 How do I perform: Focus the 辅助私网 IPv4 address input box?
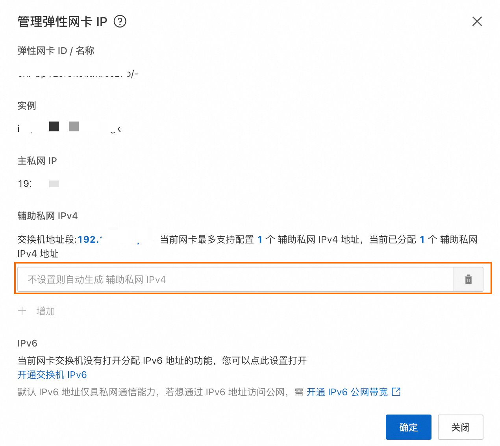tap(236, 280)
